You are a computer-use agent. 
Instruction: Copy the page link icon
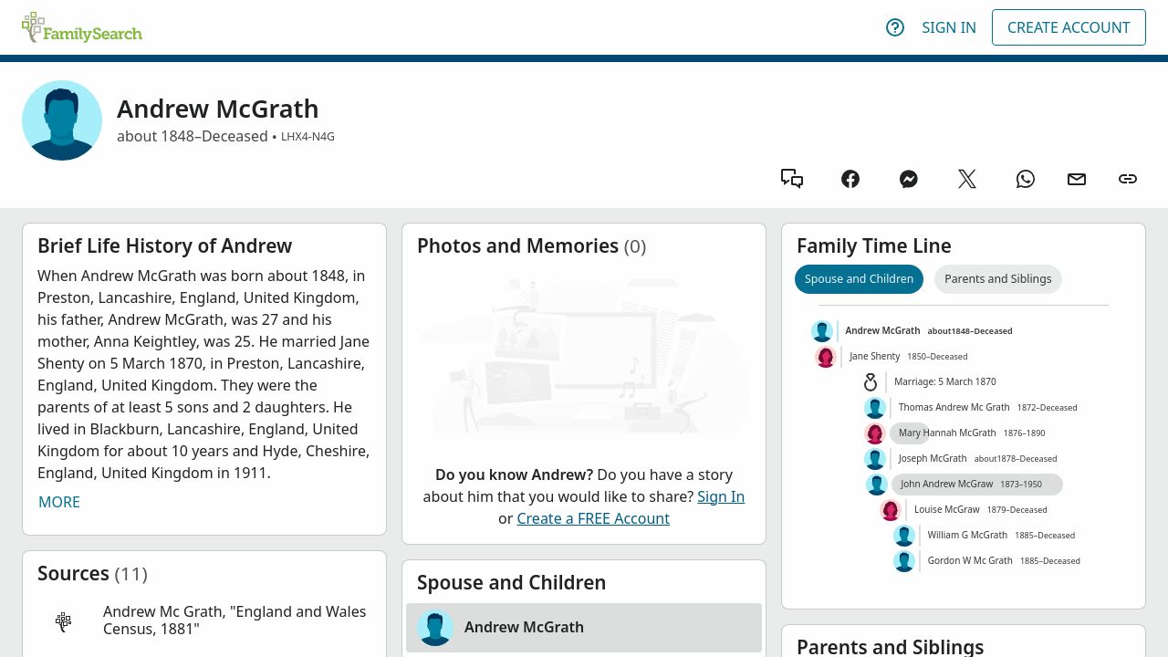[1128, 179]
